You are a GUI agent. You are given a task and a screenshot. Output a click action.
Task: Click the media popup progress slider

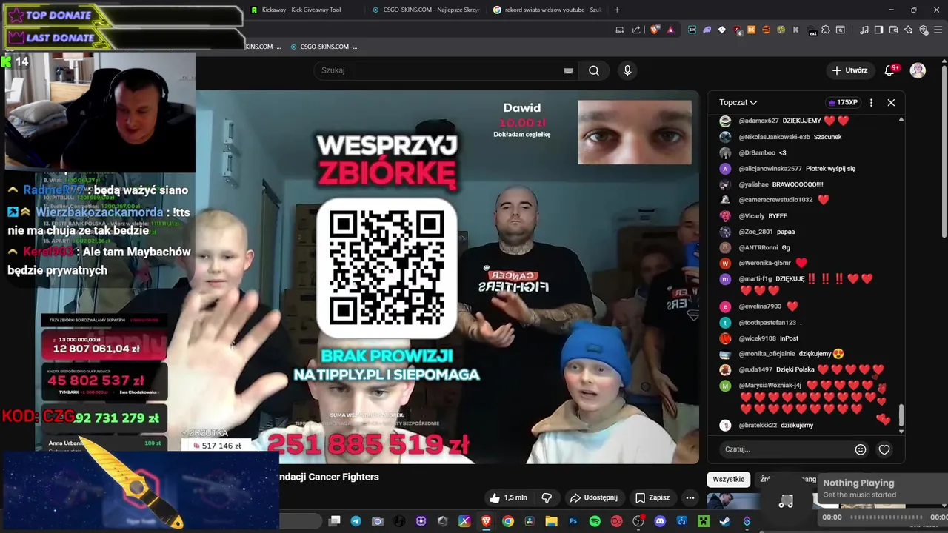coord(886,517)
